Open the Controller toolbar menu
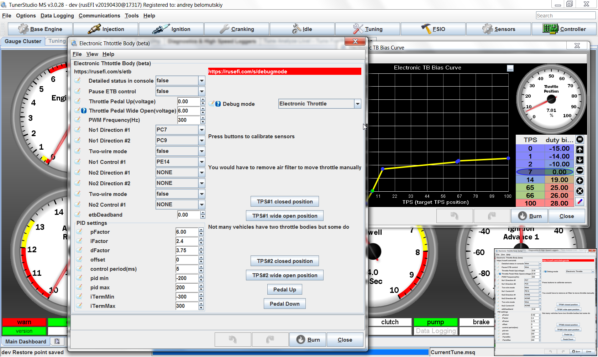This screenshot has width=598, height=357. (564, 29)
